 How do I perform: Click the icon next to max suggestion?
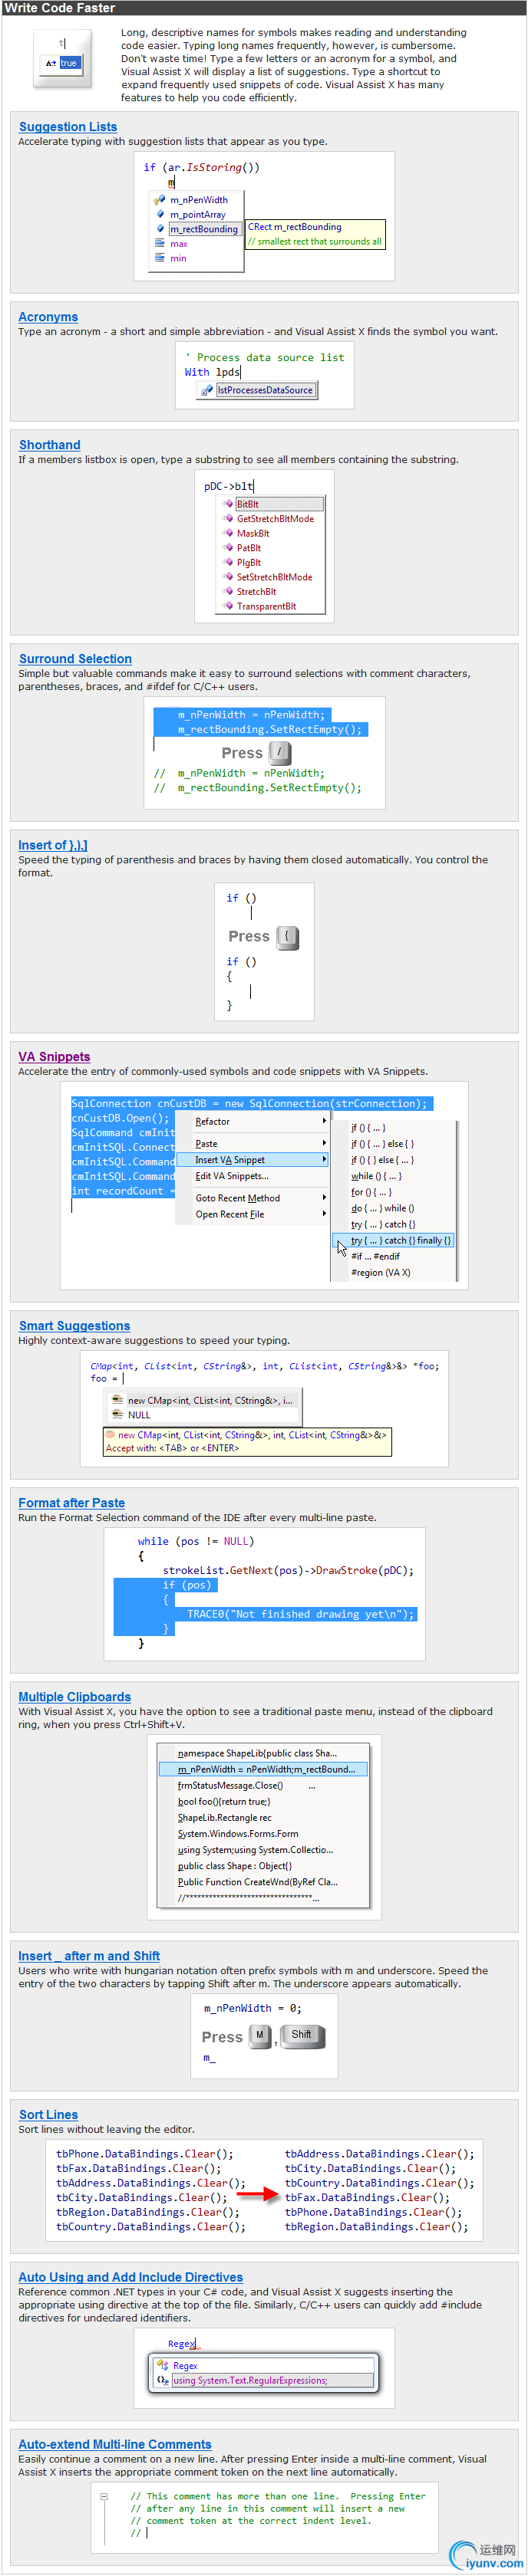160,243
